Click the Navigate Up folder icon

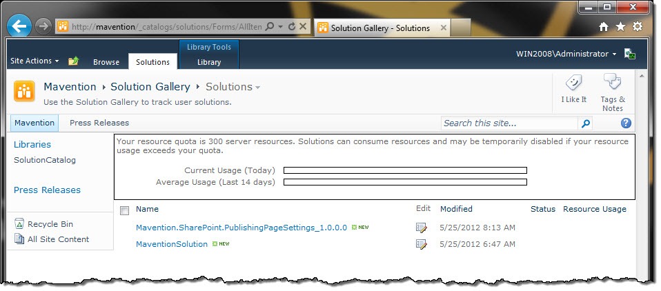pyautogui.click(x=73, y=61)
